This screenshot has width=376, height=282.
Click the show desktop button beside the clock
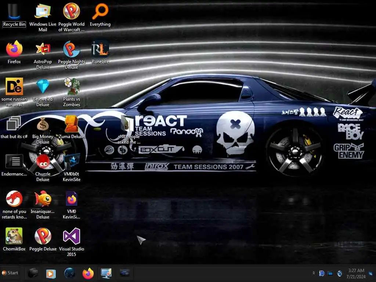click(x=371, y=273)
